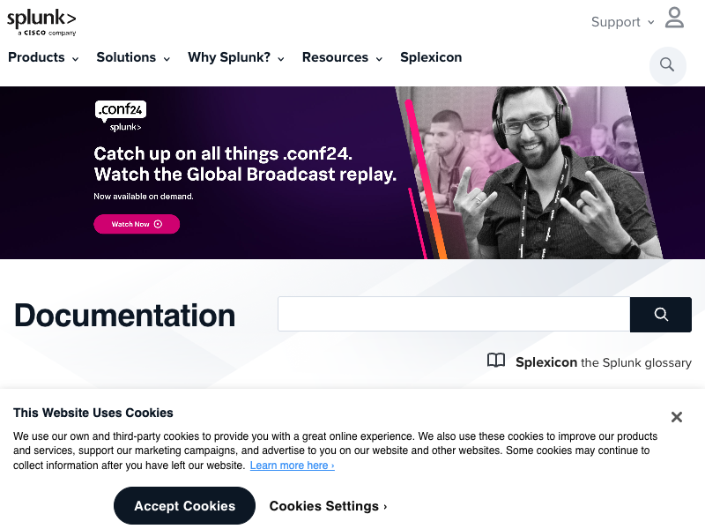The height and width of the screenshot is (529, 705).
Task: Click the Splunk logo in the header
Action: point(41,23)
